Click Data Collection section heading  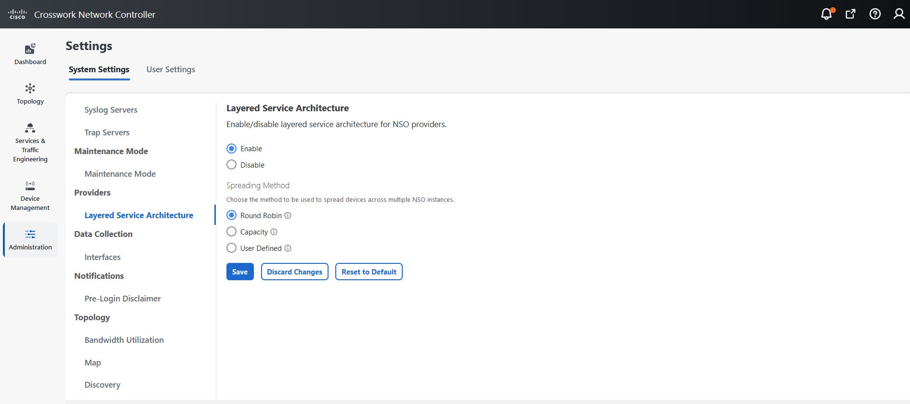pyautogui.click(x=103, y=234)
